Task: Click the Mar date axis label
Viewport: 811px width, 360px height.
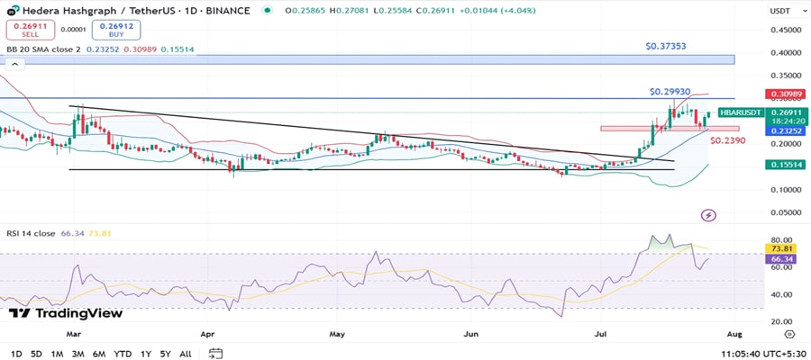Action: coord(76,334)
